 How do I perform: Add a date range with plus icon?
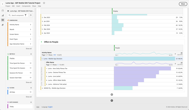point(31,102)
